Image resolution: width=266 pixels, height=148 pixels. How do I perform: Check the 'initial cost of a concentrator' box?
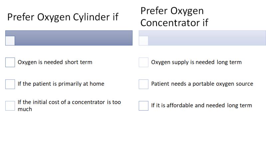pyautogui.click(x=10, y=106)
